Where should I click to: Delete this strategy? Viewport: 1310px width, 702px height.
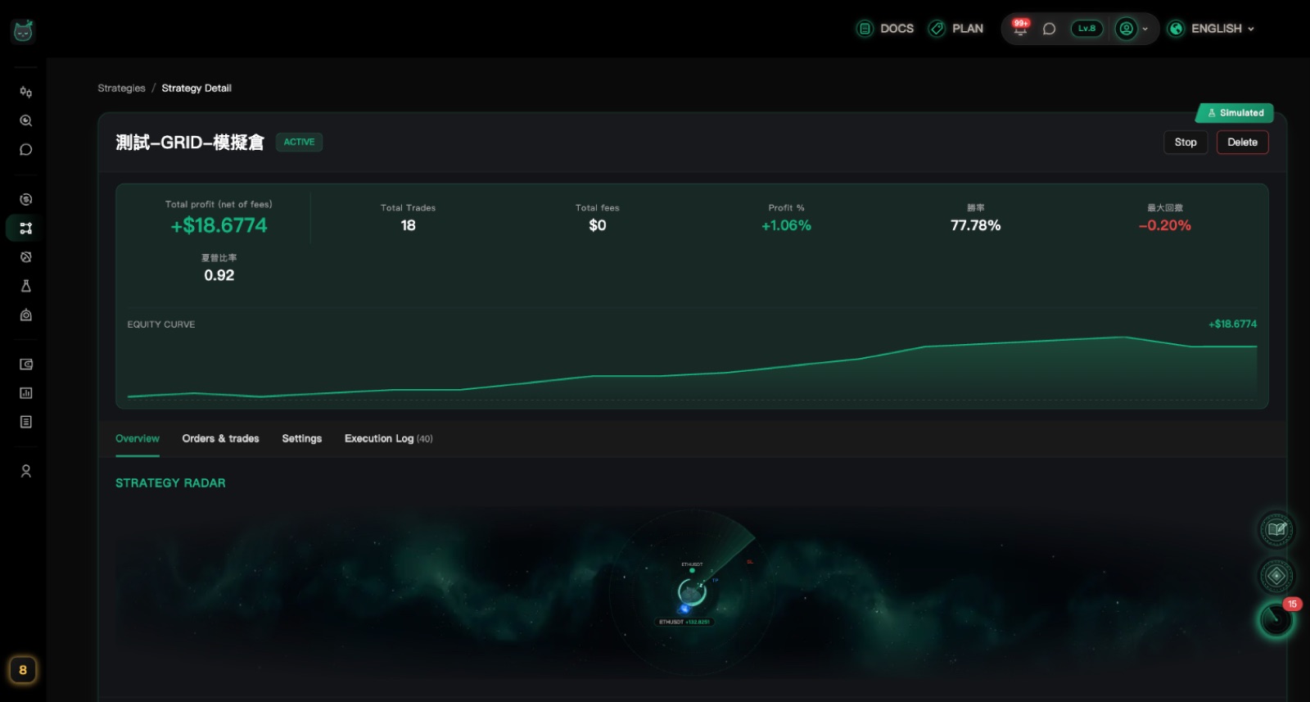1242,143
